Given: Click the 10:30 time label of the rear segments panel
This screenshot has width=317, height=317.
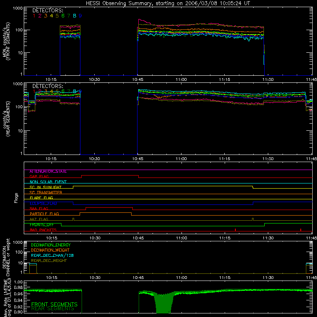Looking at the screenshot, I should point(94,159).
